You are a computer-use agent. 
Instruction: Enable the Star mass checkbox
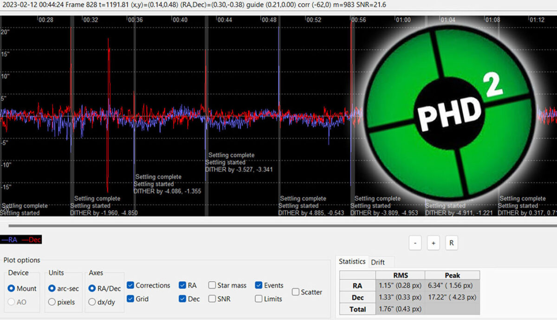(x=212, y=286)
